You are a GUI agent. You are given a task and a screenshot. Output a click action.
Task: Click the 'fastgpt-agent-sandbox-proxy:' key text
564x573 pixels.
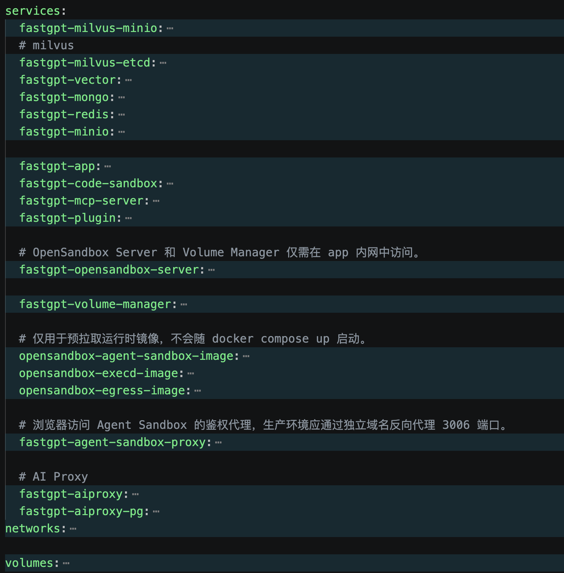(x=115, y=443)
